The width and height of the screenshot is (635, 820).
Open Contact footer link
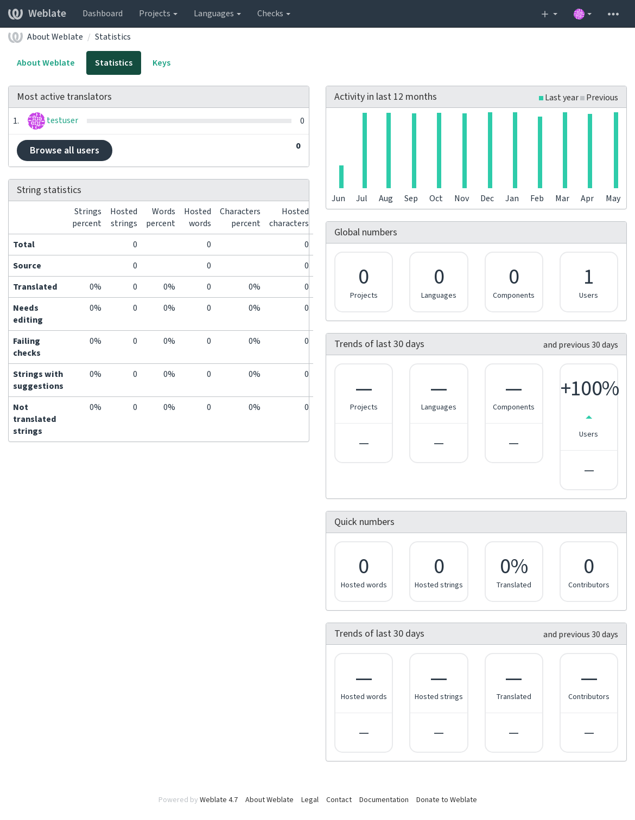click(339, 799)
